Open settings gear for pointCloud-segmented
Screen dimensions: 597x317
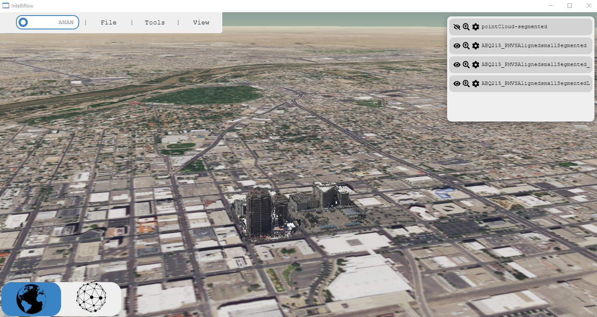point(476,27)
